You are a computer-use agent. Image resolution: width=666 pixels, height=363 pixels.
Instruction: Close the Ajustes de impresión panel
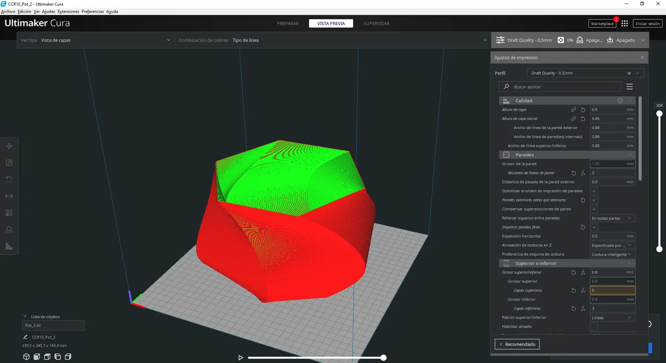642,57
